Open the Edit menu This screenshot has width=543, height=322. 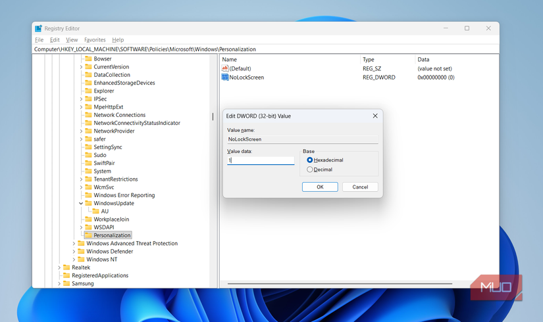[x=55, y=40]
